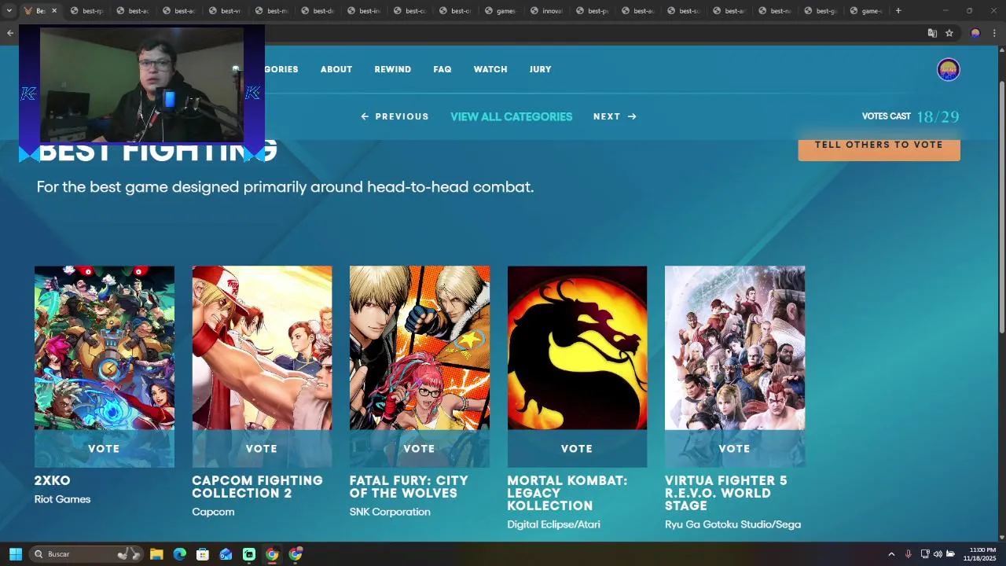Show hidden tray icons chevron

coord(891,554)
